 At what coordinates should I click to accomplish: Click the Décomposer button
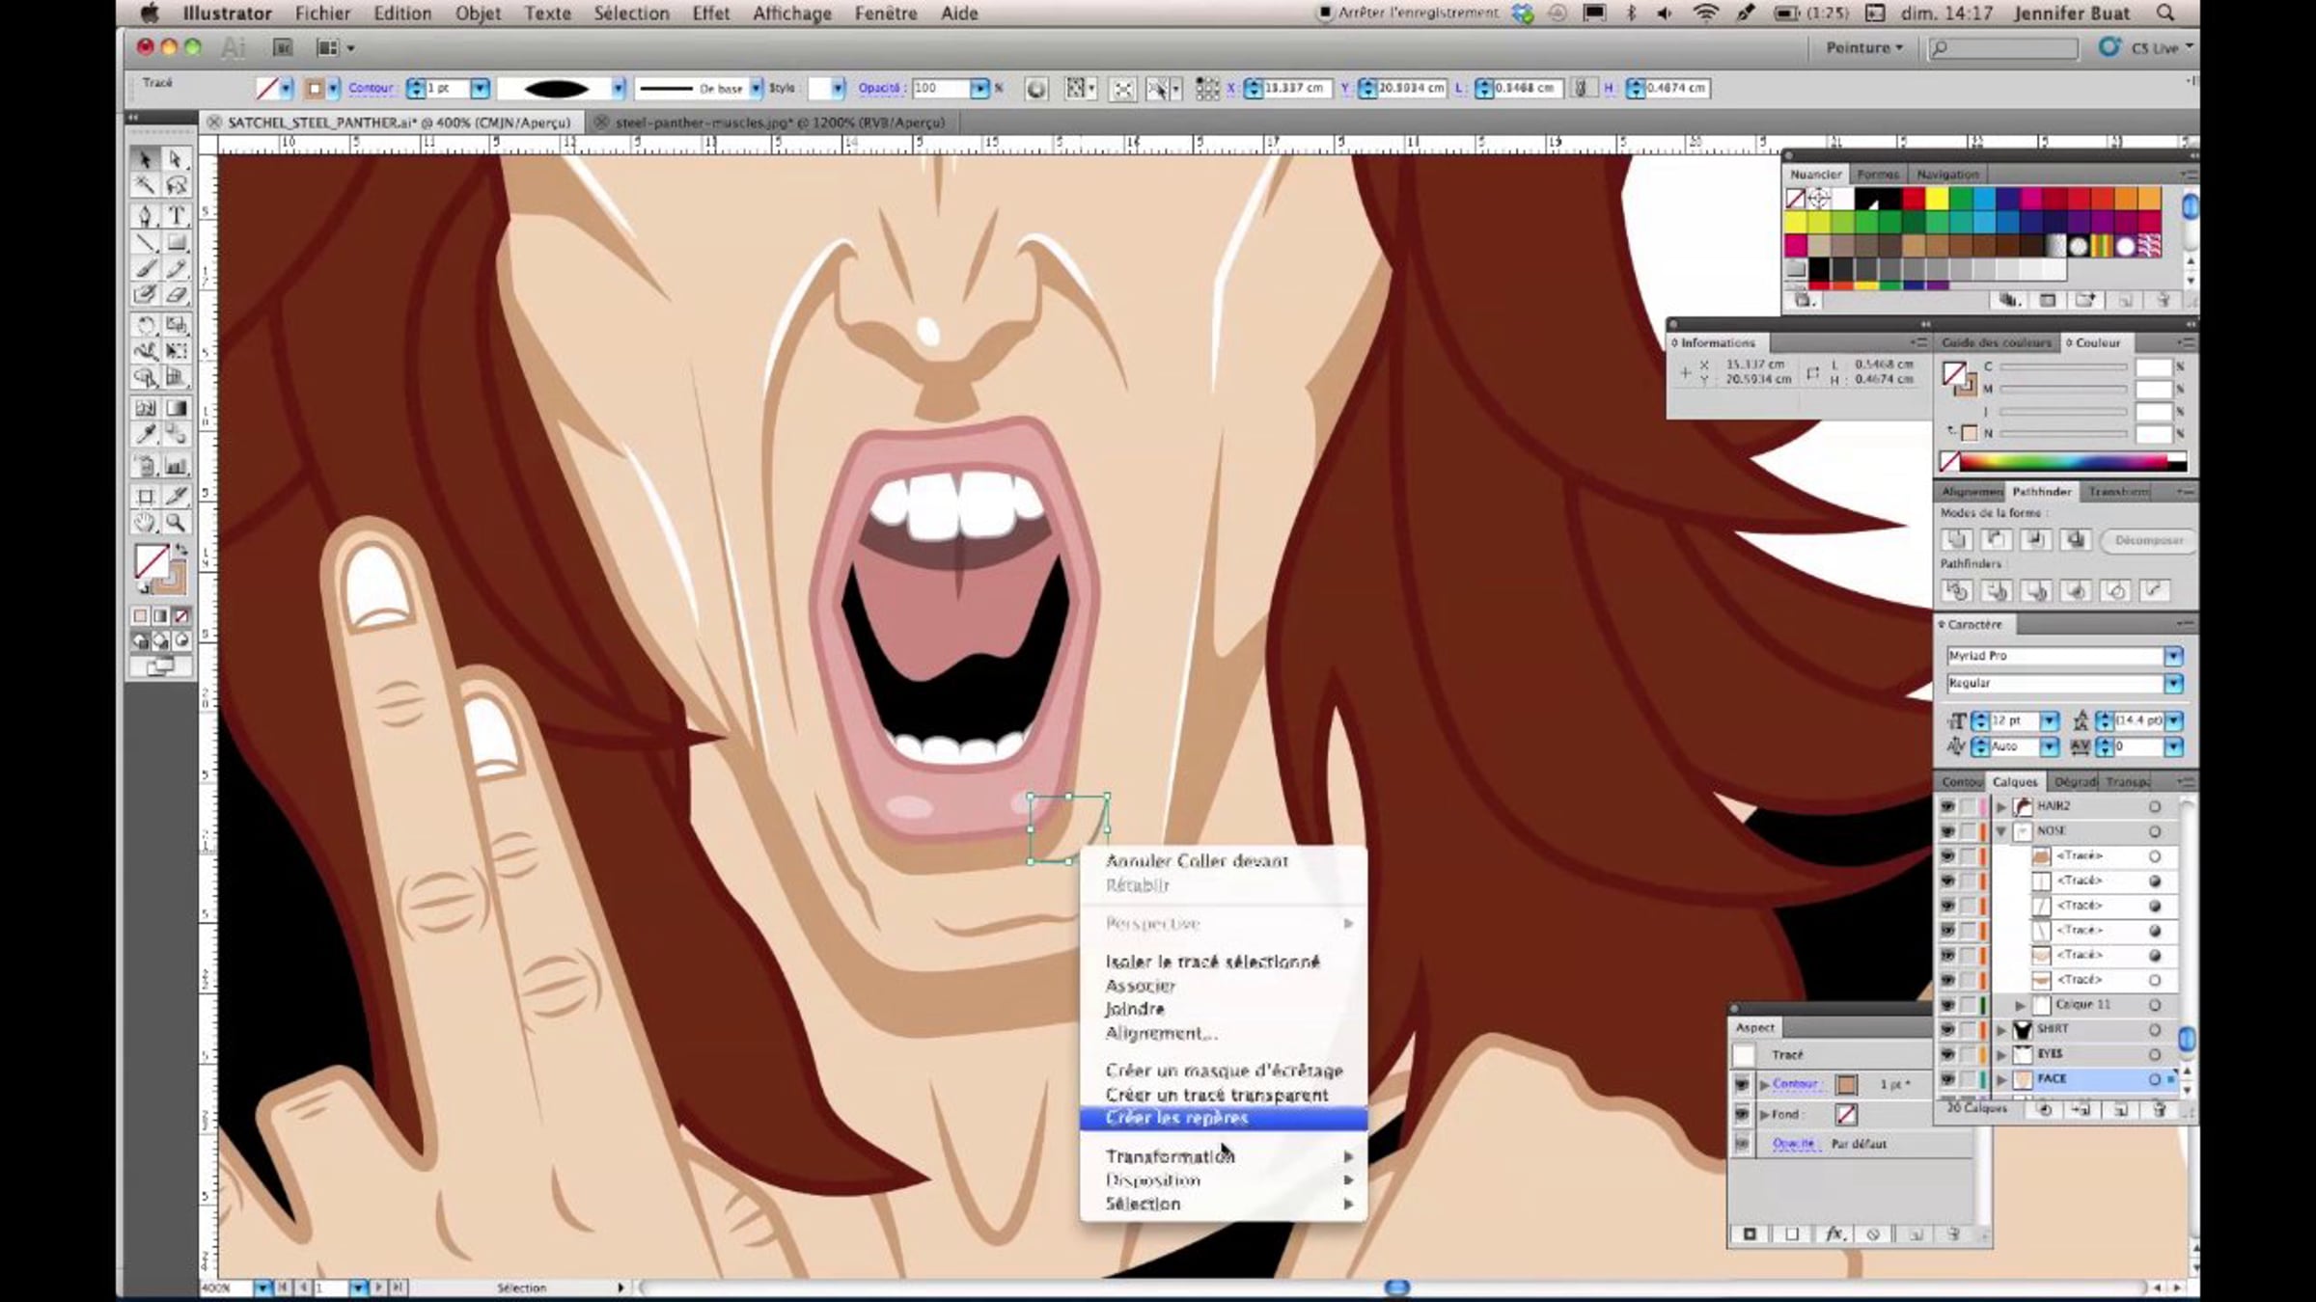click(x=2148, y=540)
